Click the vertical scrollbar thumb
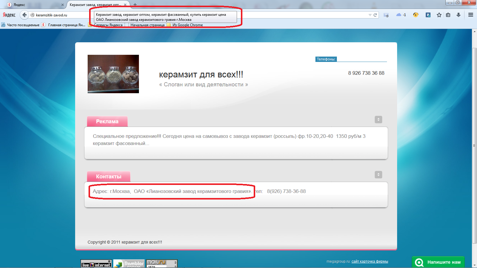This screenshot has height=268, width=477. coord(474,145)
